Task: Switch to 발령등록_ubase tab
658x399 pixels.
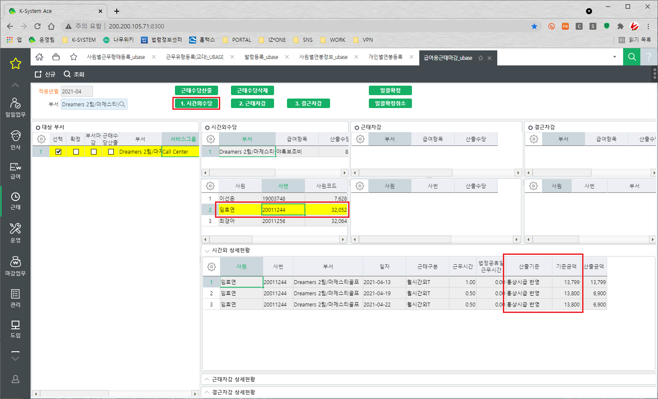Action: click(x=261, y=57)
